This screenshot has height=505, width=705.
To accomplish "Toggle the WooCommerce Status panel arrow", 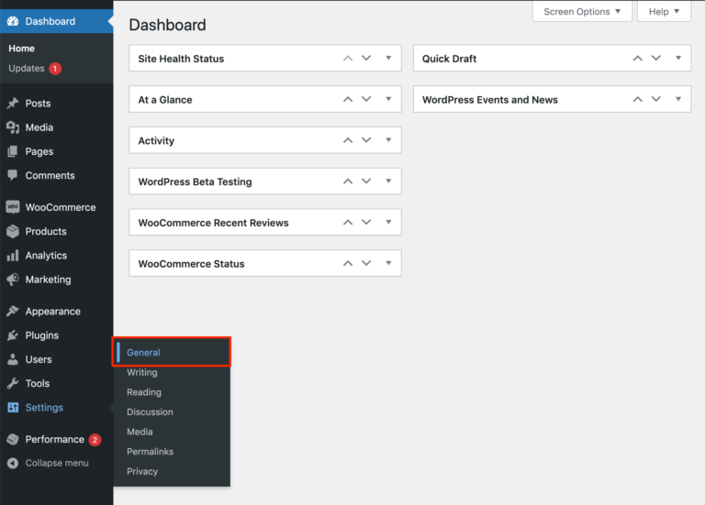I will (388, 263).
